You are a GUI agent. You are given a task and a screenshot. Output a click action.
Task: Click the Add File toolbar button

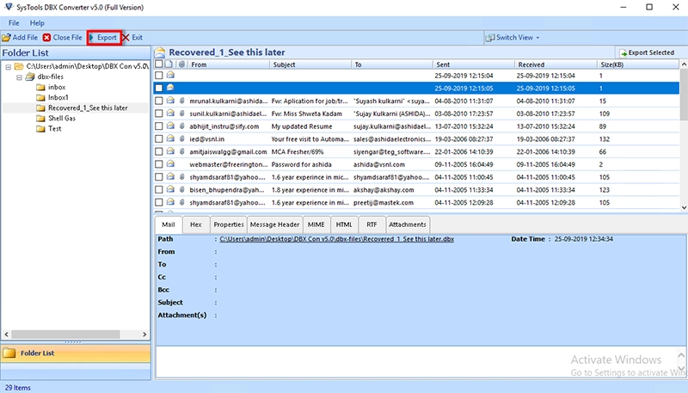20,38
